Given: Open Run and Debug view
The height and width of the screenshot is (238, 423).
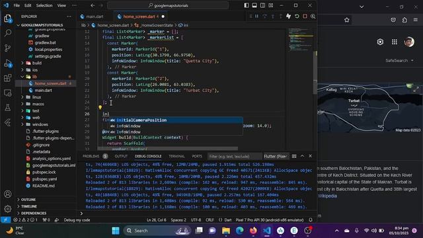Looking at the screenshot, I should pos(7,63).
